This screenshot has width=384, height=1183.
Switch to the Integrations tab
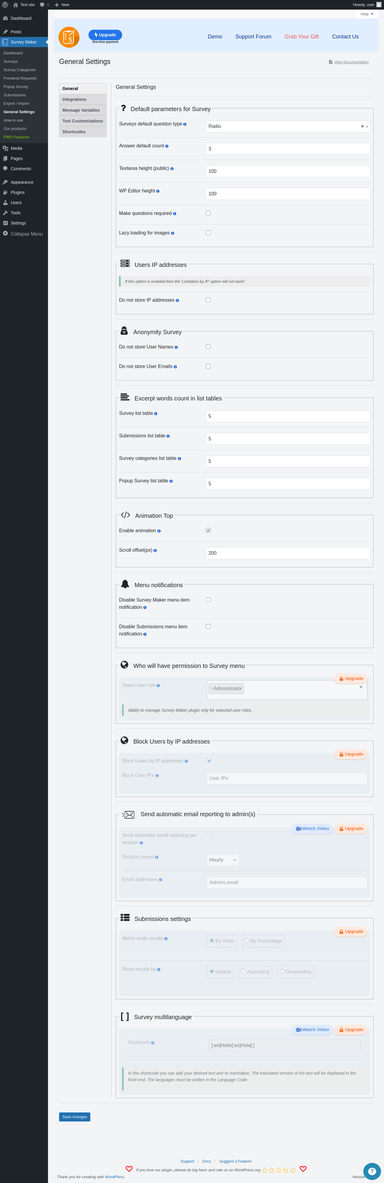click(x=82, y=99)
